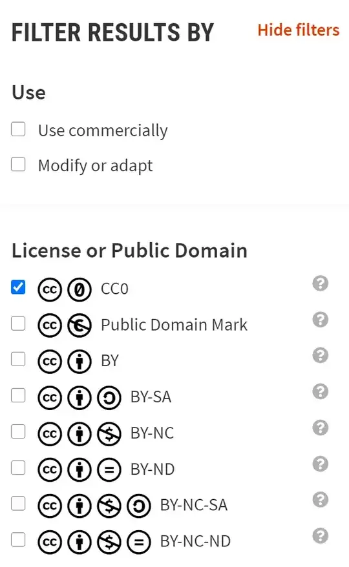Click the Hide filters link

pos(299,30)
